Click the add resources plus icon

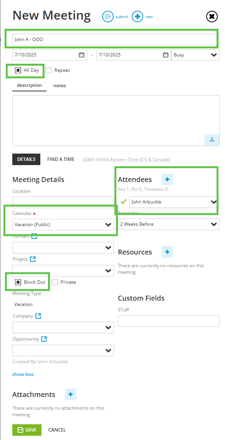(x=167, y=252)
